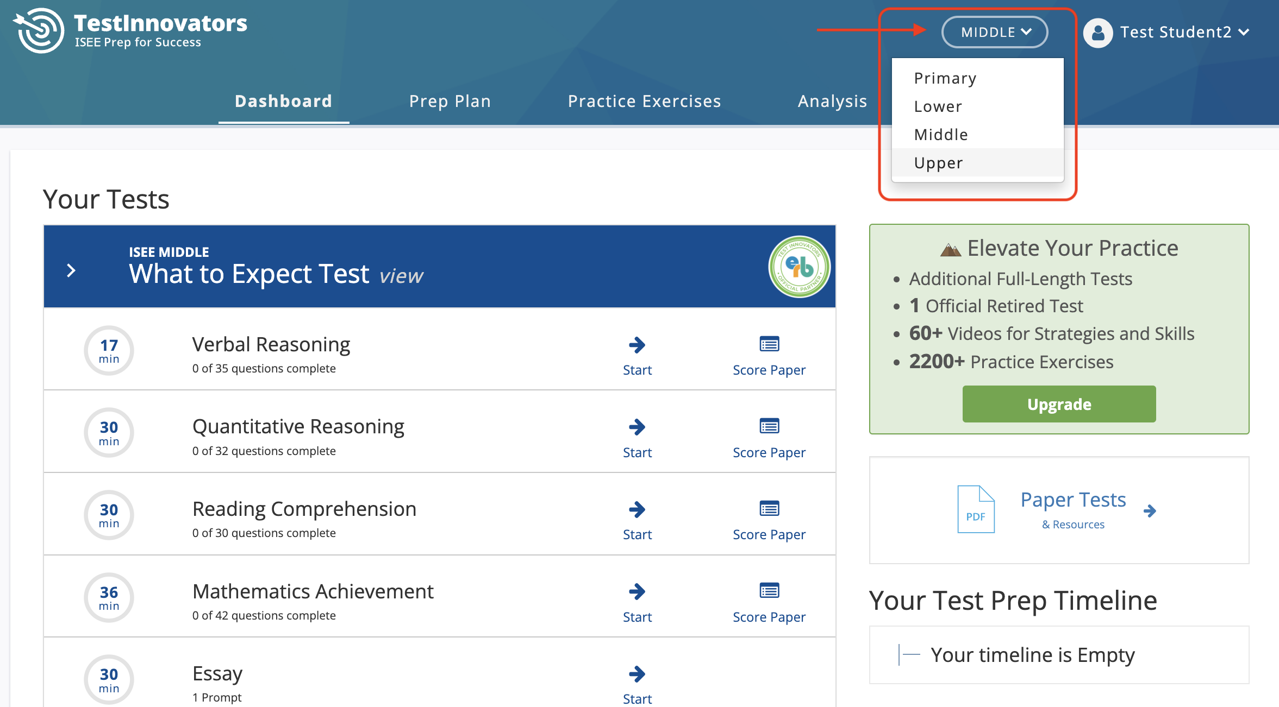Click the 1 Prompt text under Essay
The image size is (1279, 707).
(x=217, y=698)
